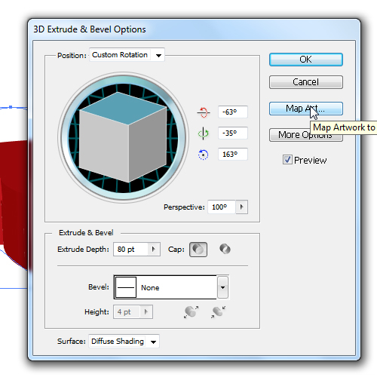
Task: Open the bevel Height slider arrow
Action: point(146,312)
